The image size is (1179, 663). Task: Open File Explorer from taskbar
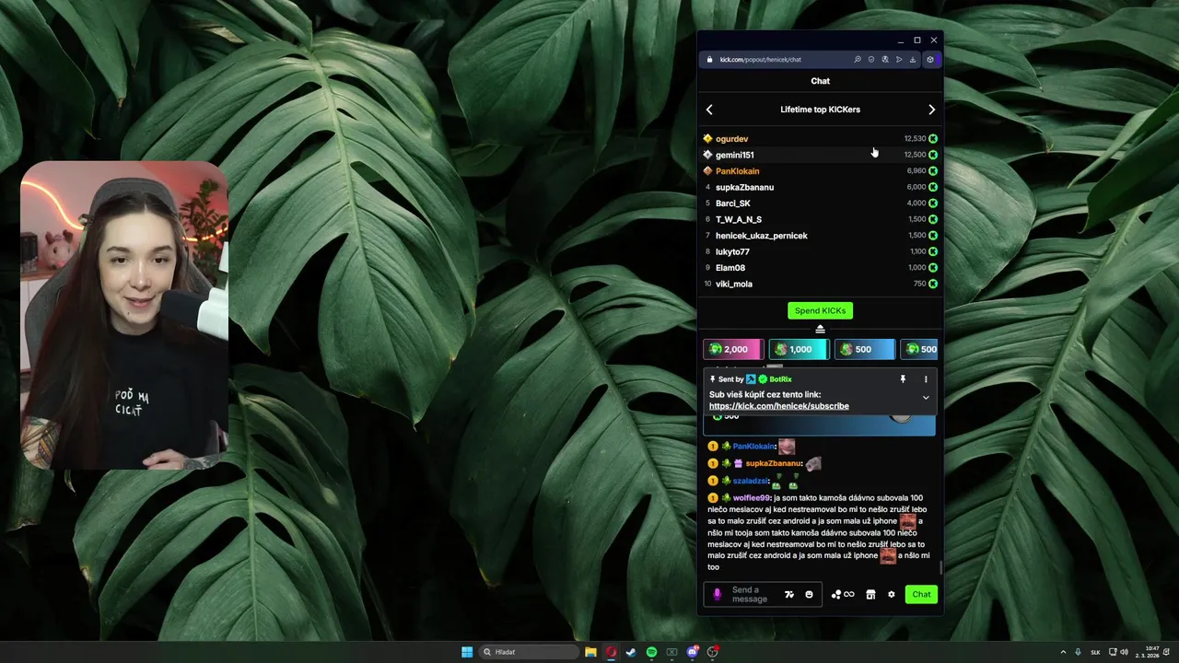coord(590,652)
